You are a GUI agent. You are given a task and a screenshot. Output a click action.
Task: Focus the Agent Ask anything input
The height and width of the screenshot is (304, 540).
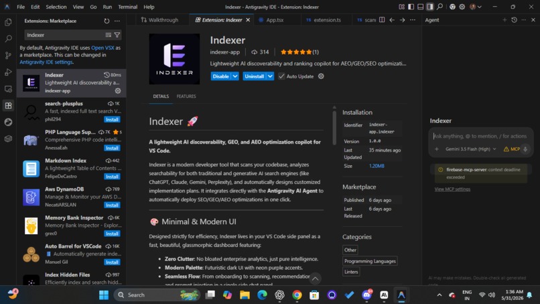coord(480,136)
